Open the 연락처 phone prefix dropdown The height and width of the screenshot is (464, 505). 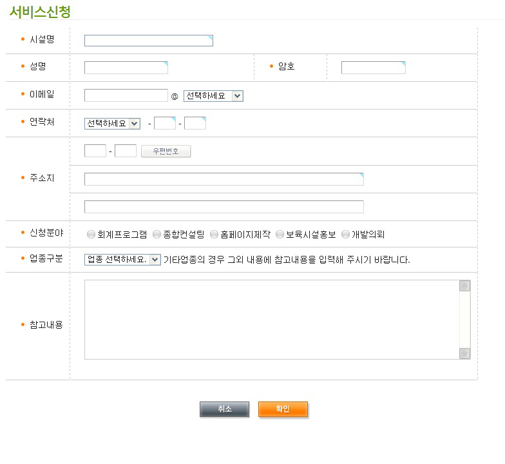[x=112, y=124]
